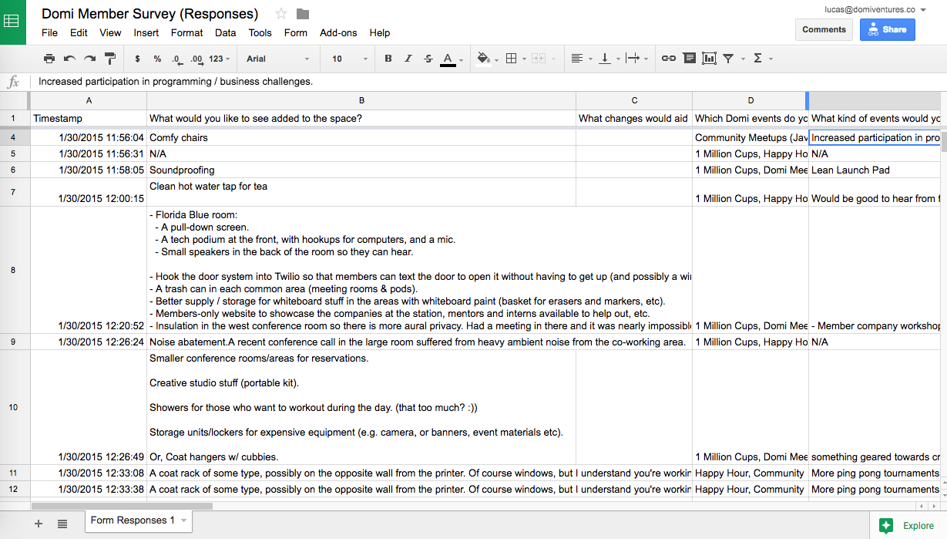Screen dimensions: 947x539
Task: Click the Insert comment icon
Action: tap(689, 59)
